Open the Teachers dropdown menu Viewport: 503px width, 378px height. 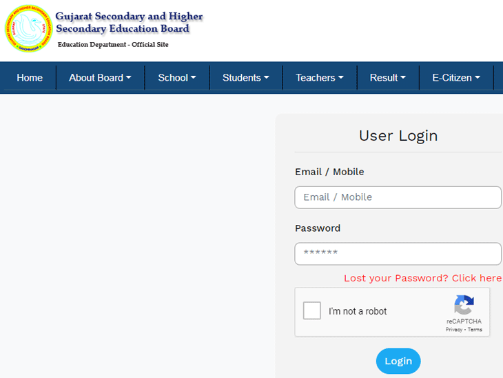point(320,78)
